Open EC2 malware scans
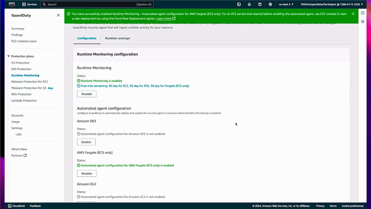Viewport: 371px width, 209px height. (24, 41)
